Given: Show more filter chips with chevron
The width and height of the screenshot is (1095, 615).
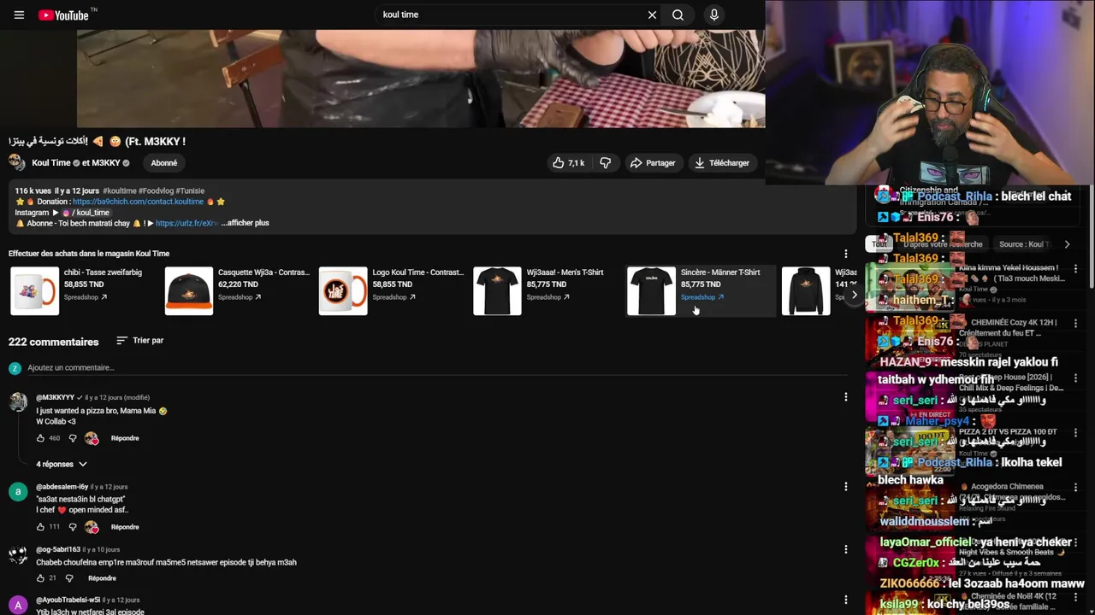Looking at the screenshot, I should 1067,244.
